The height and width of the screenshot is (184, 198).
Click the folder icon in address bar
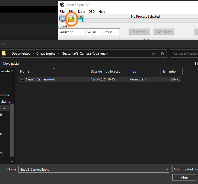point(4,53)
